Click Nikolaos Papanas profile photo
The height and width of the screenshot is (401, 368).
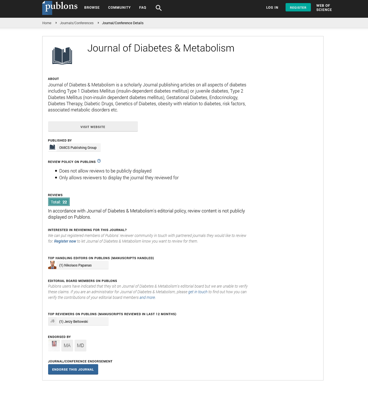point(52,265)
